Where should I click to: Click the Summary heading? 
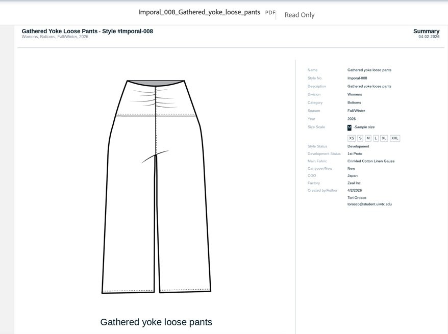click(426, 31)
